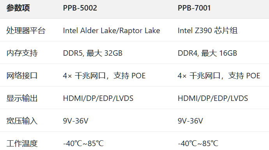This screenshot has height=150, width=269.
Task: Click the DDR4, 最大 16GB cell
Action: point(207,53)
